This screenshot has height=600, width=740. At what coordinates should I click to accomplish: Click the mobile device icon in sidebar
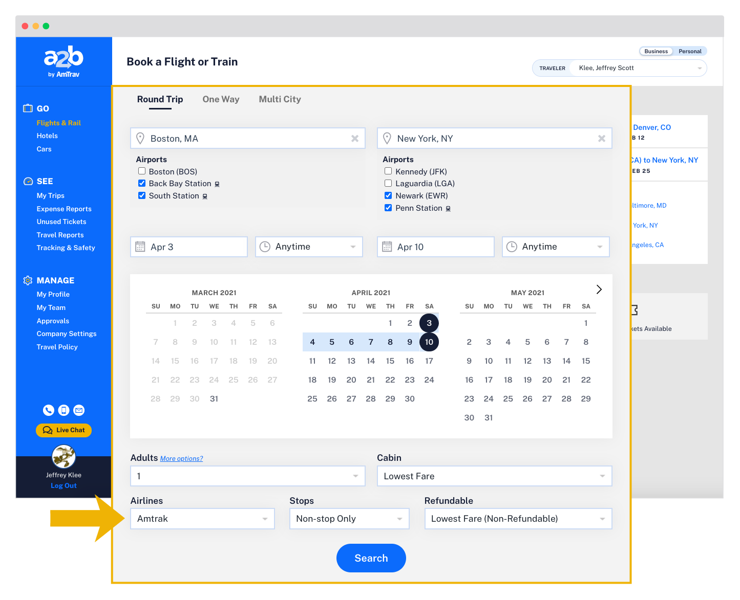tap(64, 410)
